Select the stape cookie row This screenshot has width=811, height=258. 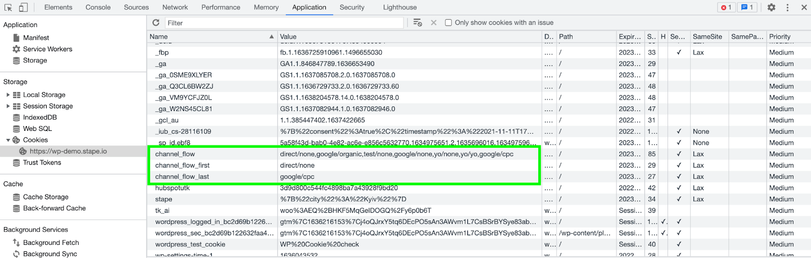pyautogui.click(x=479, y=199)
